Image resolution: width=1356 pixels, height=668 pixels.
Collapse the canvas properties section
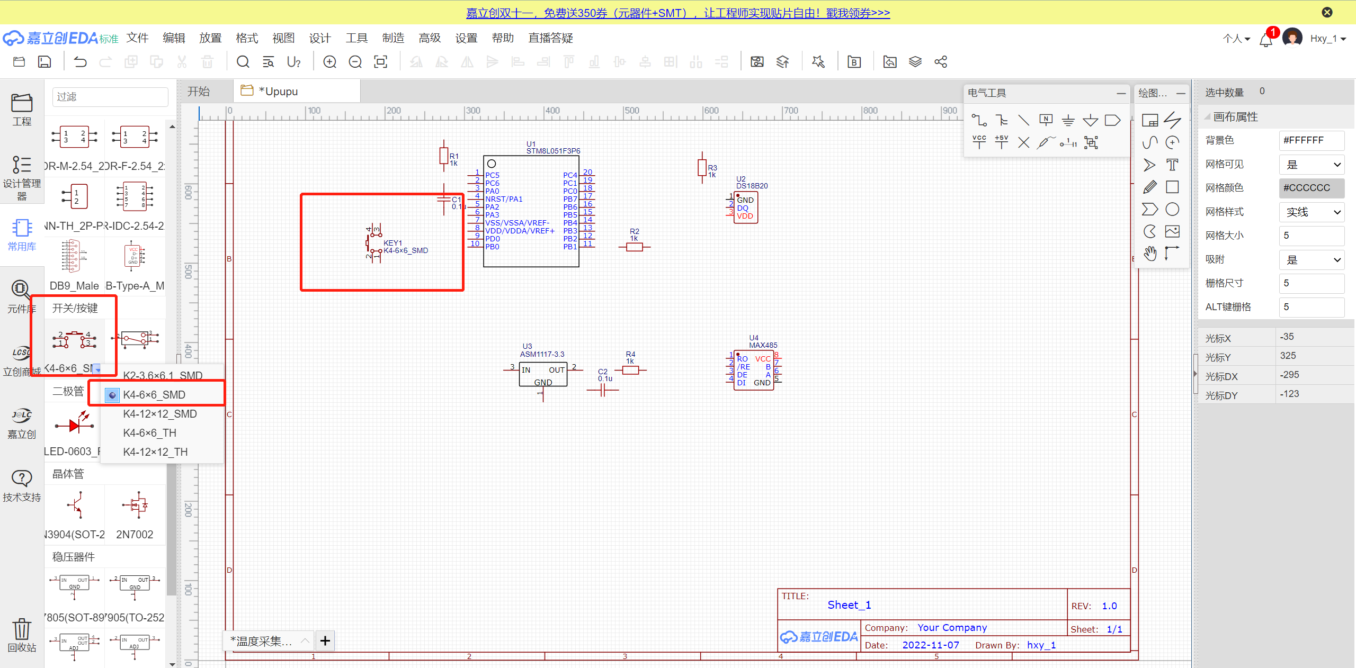point(1208,116)
